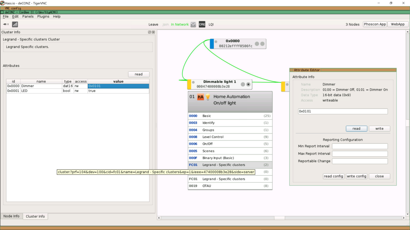Click the LQI toolbar button
Image resolution: width=410 pixels, height=230 pixels.
pos(211,24)
